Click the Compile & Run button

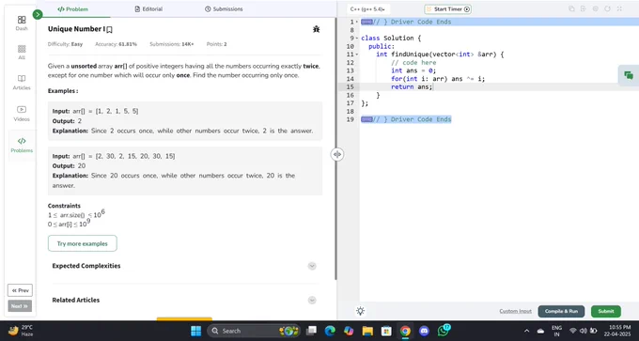561,311
